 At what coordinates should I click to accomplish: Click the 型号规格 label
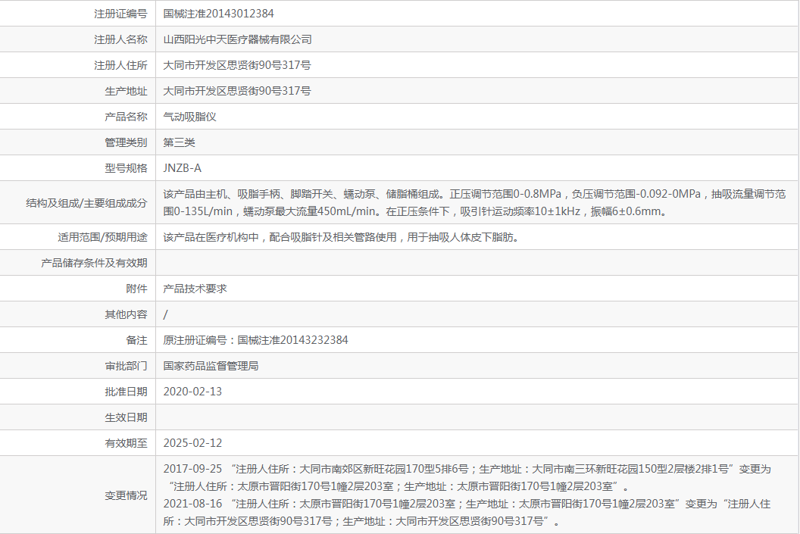coord(126,168)
